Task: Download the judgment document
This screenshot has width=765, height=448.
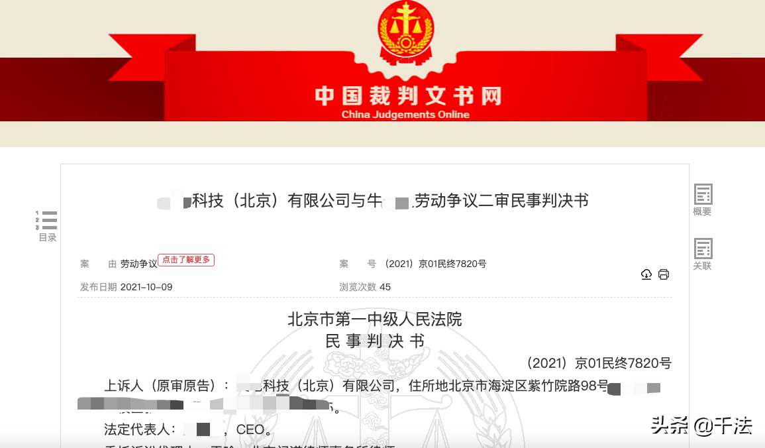Action: 646,274
